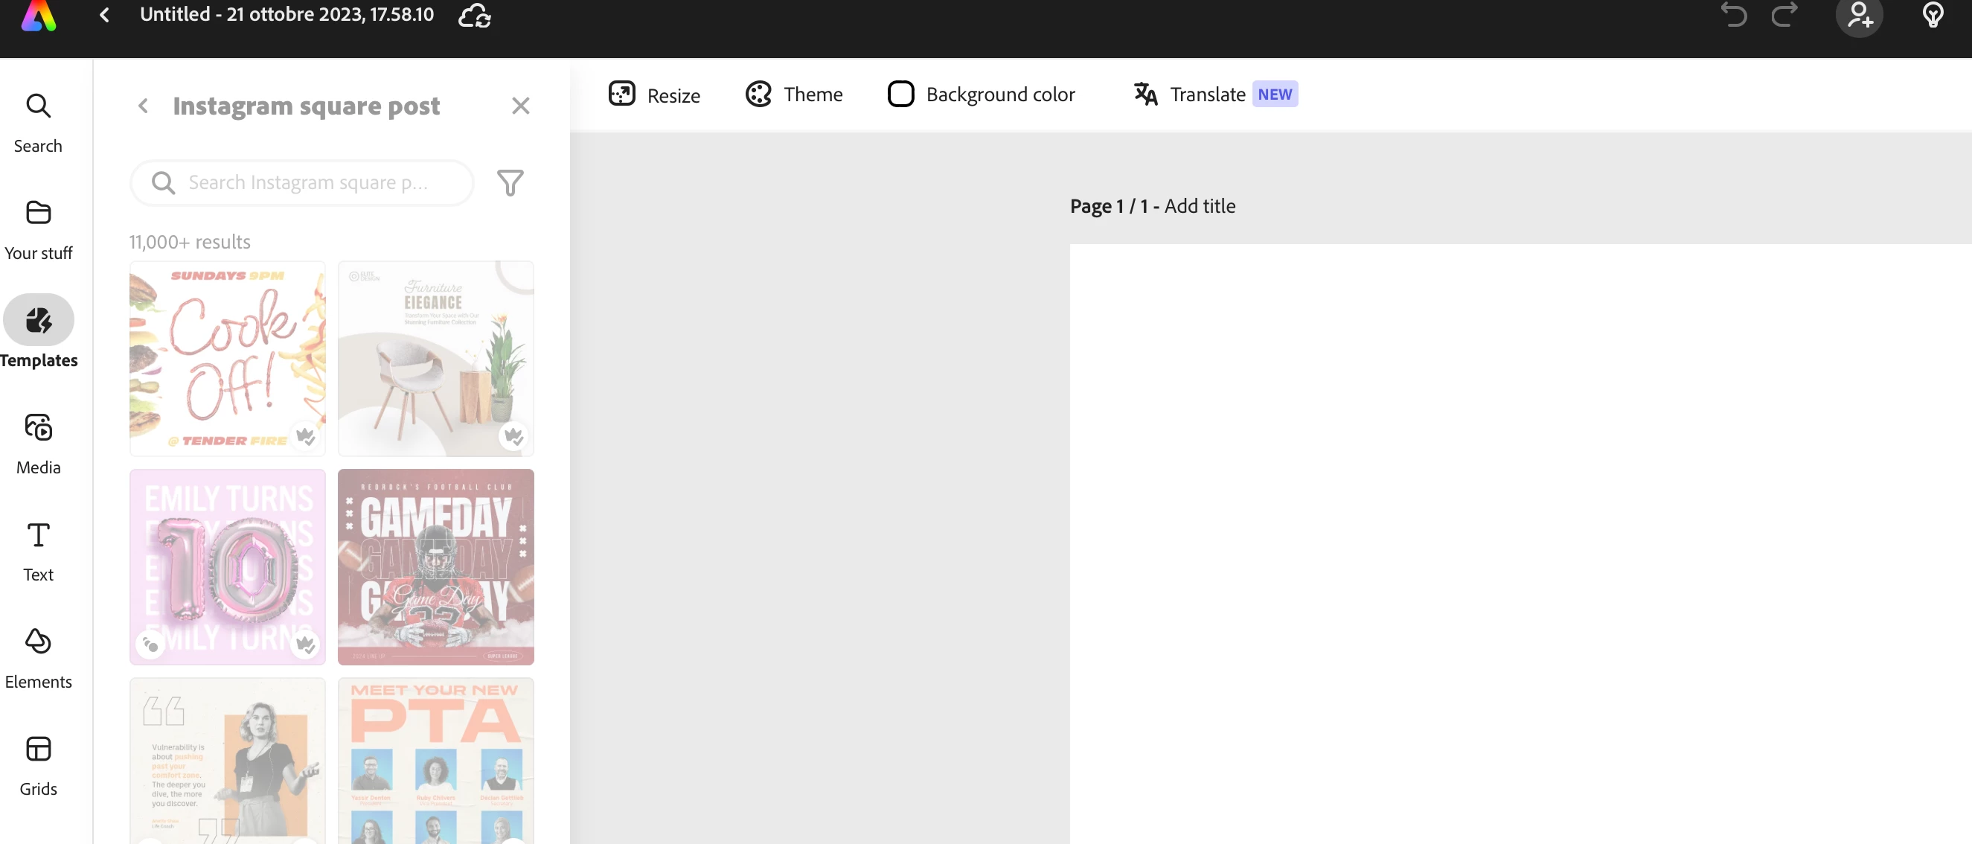Go back from the Untitled project

(105, 16)
